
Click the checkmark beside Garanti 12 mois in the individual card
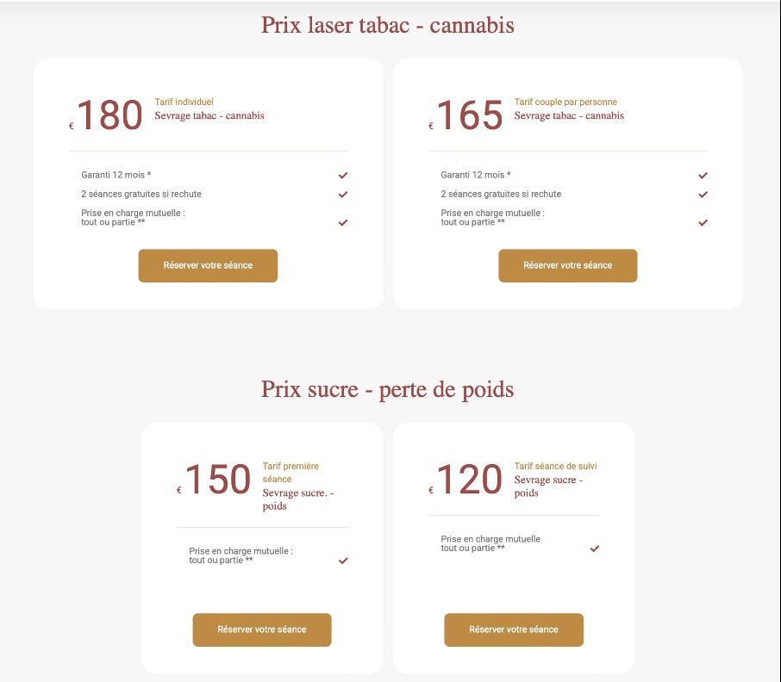343,175
